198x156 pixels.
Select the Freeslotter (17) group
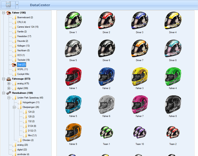(24, 36)
